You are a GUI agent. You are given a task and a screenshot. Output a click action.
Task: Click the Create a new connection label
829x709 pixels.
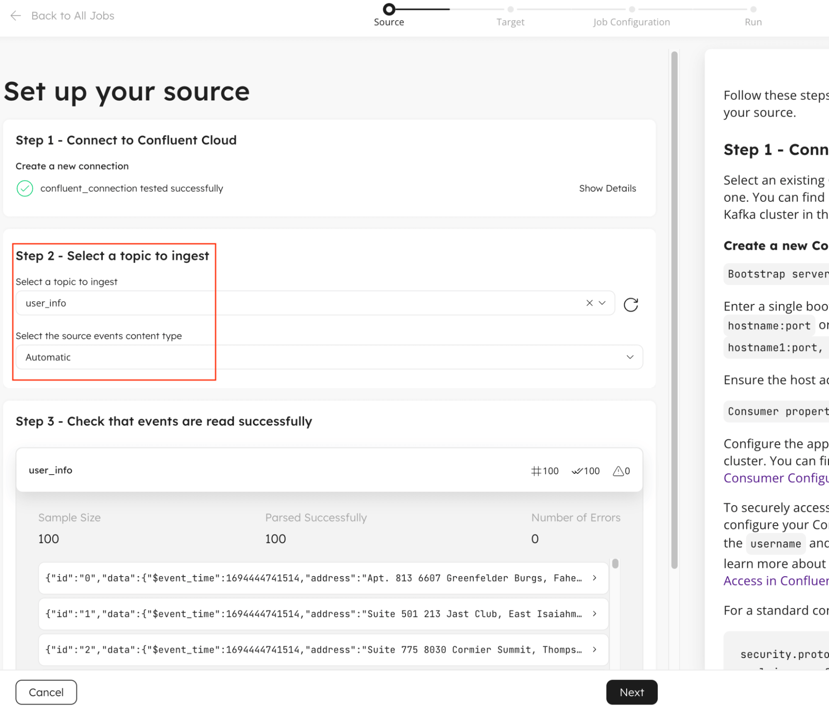72,166
